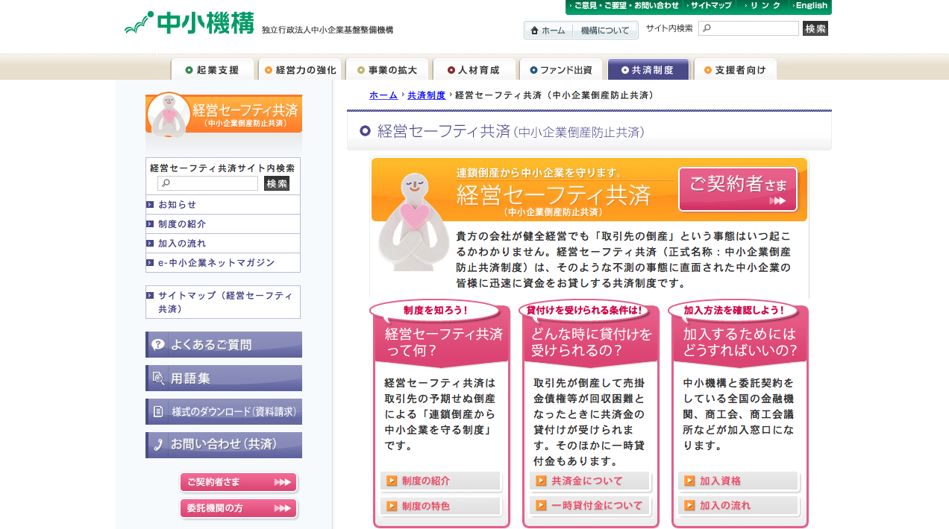The height and width of the screenshot is (529, 949).
Task: Click どんな時に貸付けを受けられるの？ card heading
Action: click(591, 341)
